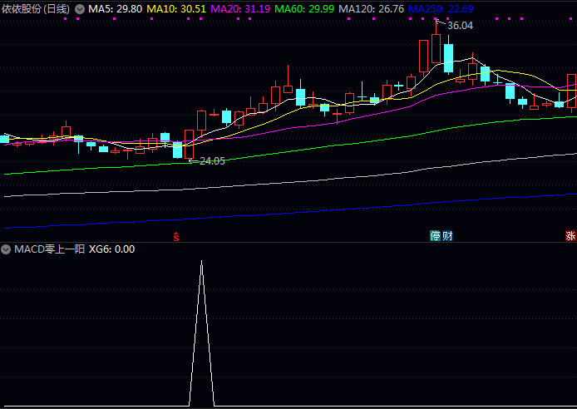Expand the MACD零上一阳 indicator dropdown arrow

click(6, 249)
